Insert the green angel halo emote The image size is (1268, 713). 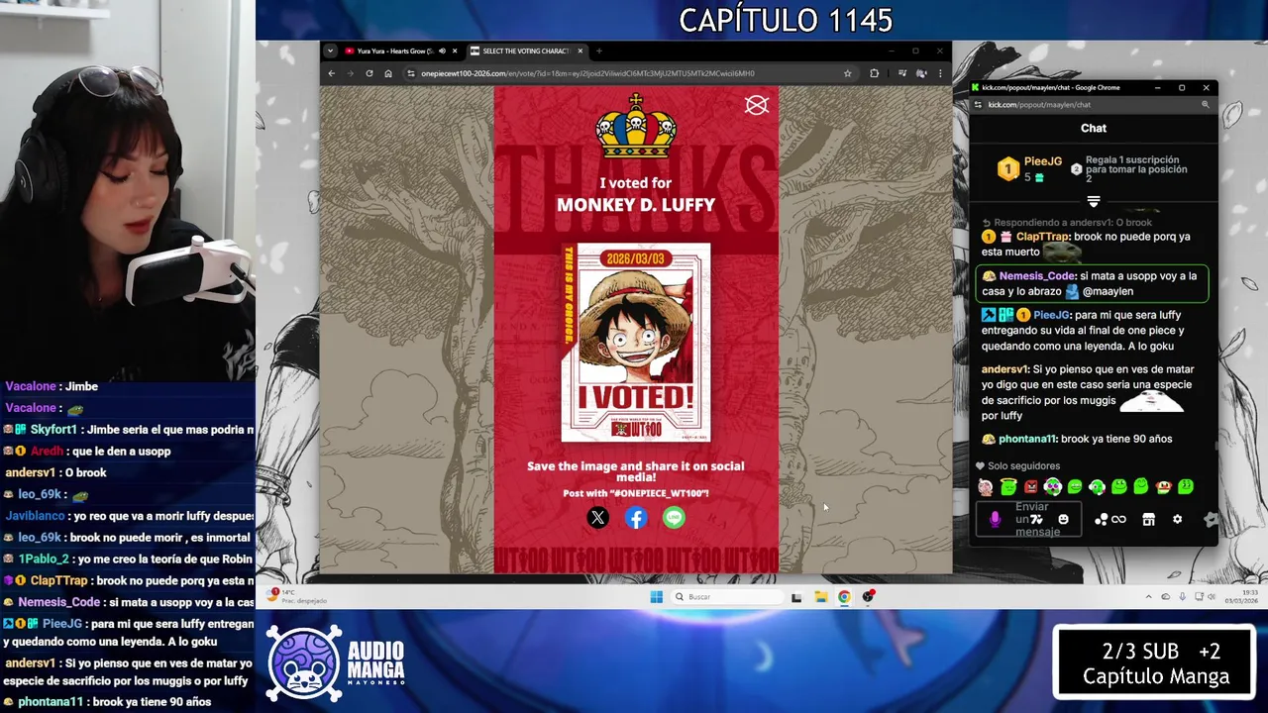point(1008,486)
